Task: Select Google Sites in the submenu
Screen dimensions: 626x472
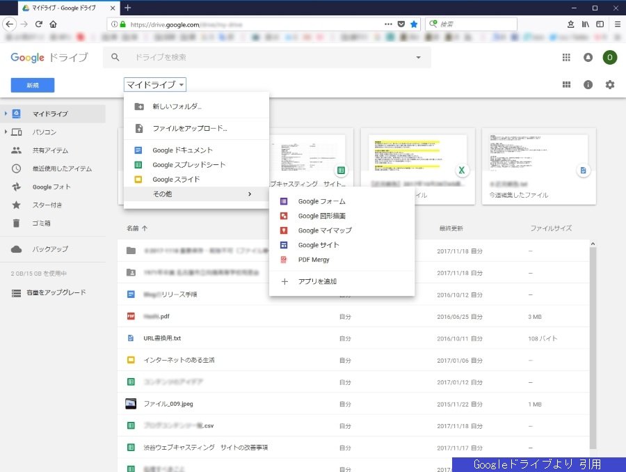Action: coord(342,245)
